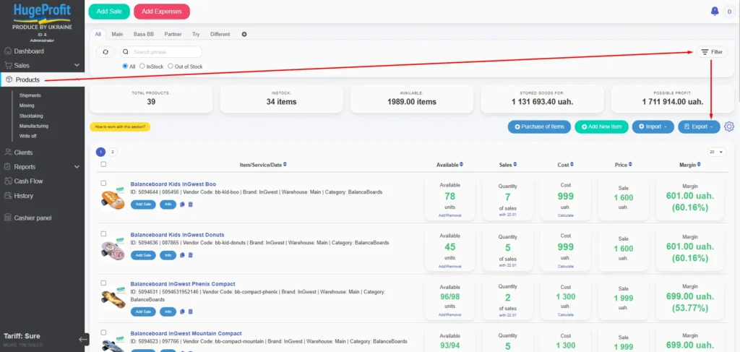Select the All stock radio button
740x352 pixels.
[125, 66]
